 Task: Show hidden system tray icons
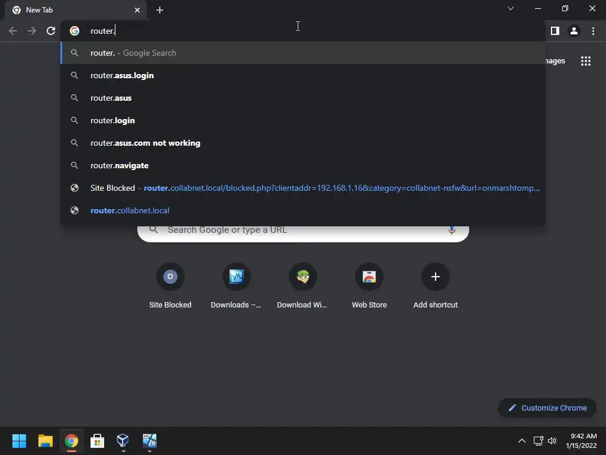(522, 441)
